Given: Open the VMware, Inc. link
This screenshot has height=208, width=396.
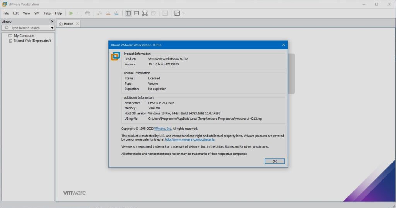Looking at the screenshot, I should [163, 129].
